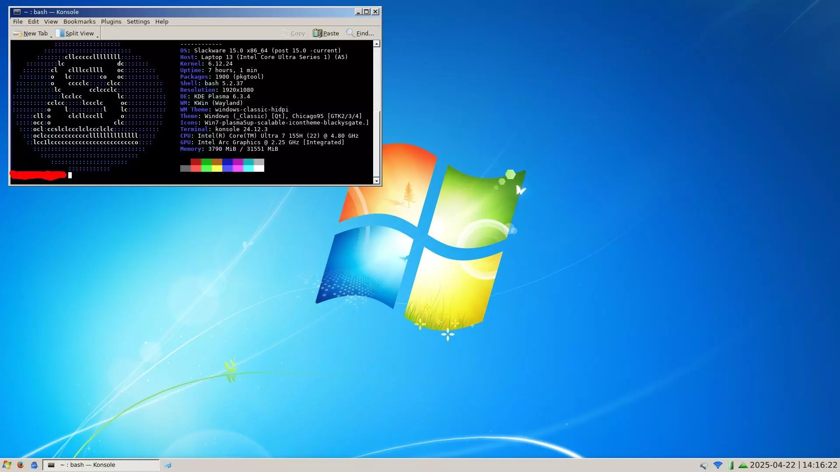Click the 'Resolution: 1920x1080' line
840x472 pixels.
pyautogui.click(x=217, y=90)
